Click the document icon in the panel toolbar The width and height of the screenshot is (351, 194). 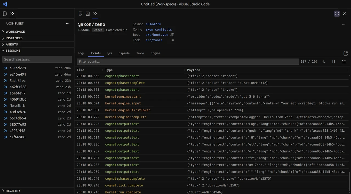click(80, 14)
